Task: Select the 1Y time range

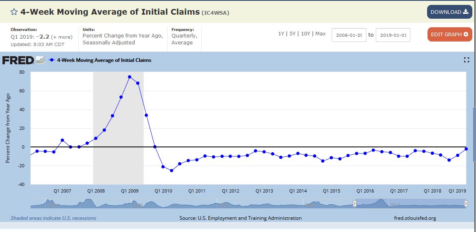Action: (281, 34)
